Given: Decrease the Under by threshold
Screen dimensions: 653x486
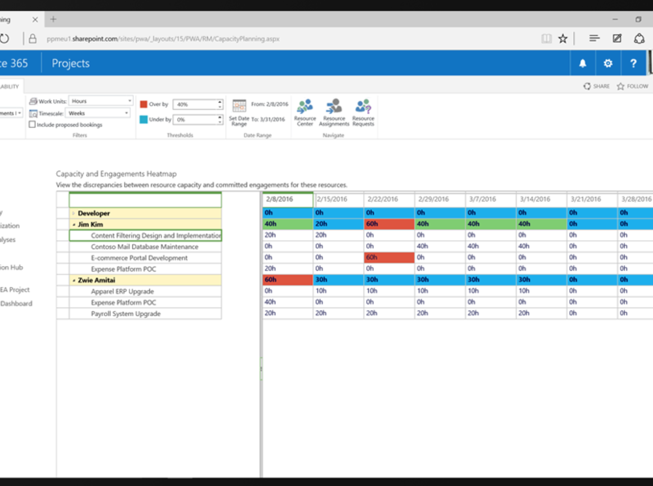Looking at the screenshot, I should (220, 122).
